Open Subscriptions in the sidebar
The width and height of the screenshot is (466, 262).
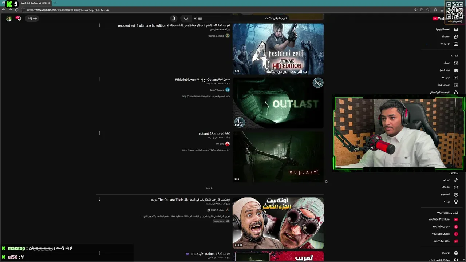coord(449,44)
